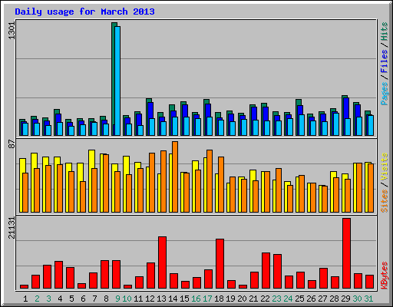The height and width of the screenshot is (307, 393).
Task: Click the orange sites bar for day 30
Action: point(359,187)
